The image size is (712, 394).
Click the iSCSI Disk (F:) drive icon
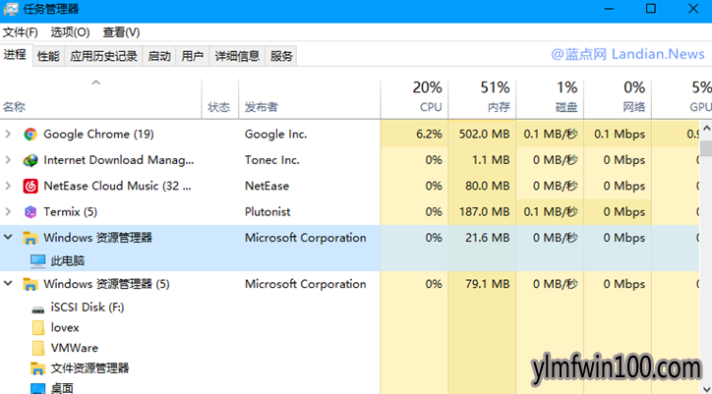click(x=38, y=310)
